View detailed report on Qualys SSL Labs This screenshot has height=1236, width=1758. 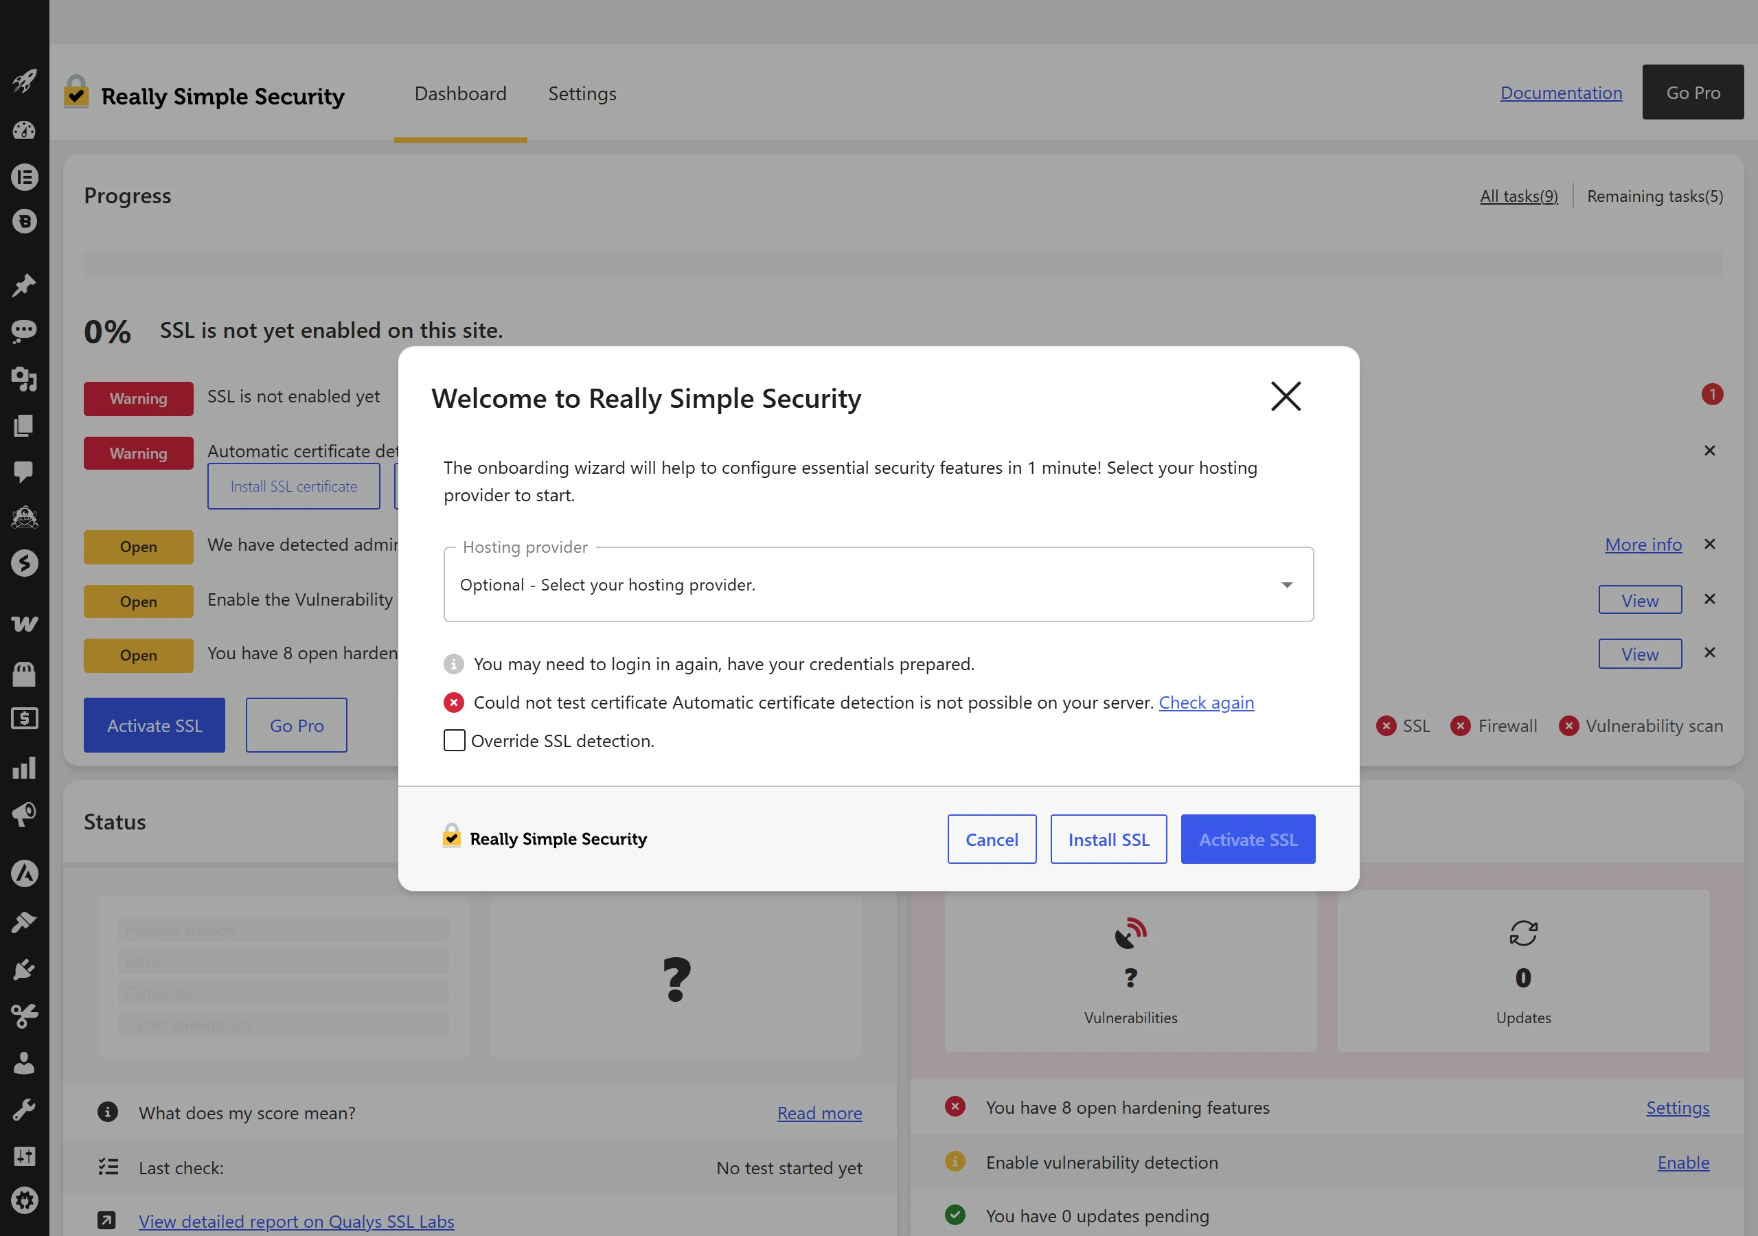[296, 1222]
